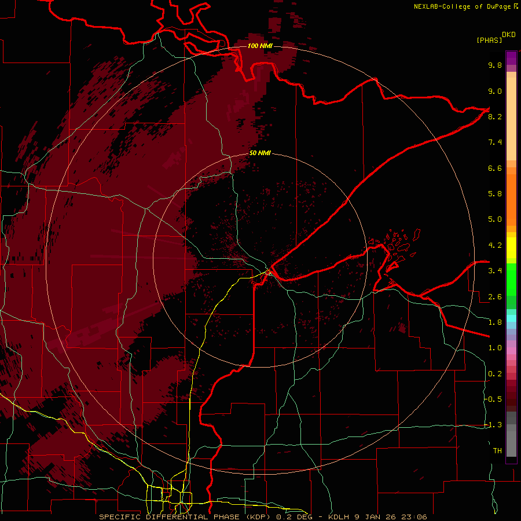Screen dimensions: 521x521
Task: Click the [PHAS] legend heading
Action: (x=489, y=41)
